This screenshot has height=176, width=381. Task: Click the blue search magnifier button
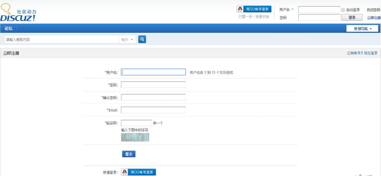[x=142, y=40]
